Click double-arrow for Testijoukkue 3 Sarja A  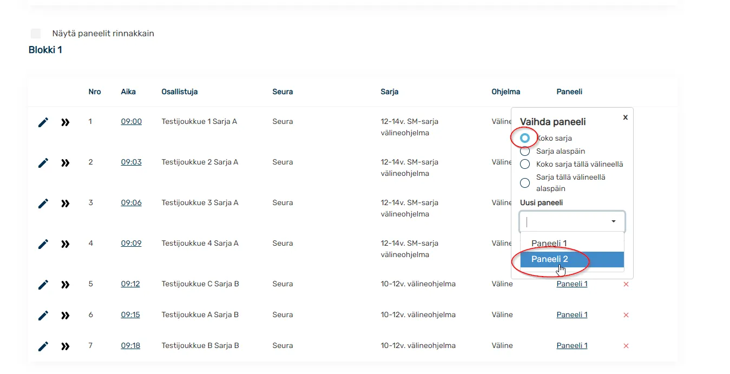[x=65, y=204]
